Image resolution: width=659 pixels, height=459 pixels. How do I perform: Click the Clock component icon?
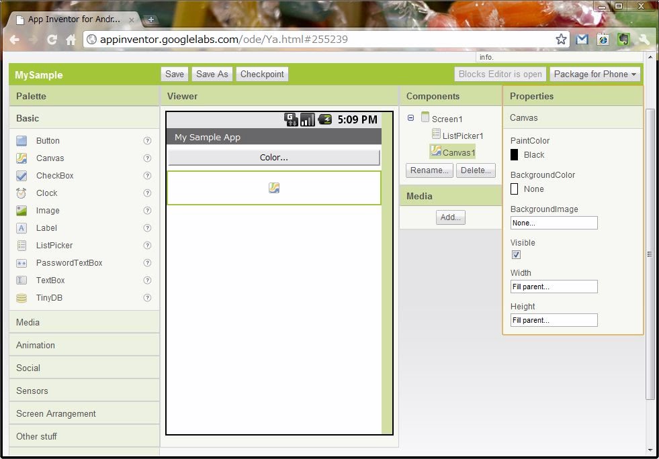[22, 193]
